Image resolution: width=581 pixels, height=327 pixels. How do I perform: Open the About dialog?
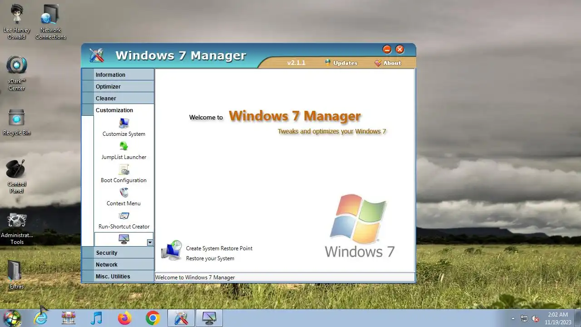point(388,63)
